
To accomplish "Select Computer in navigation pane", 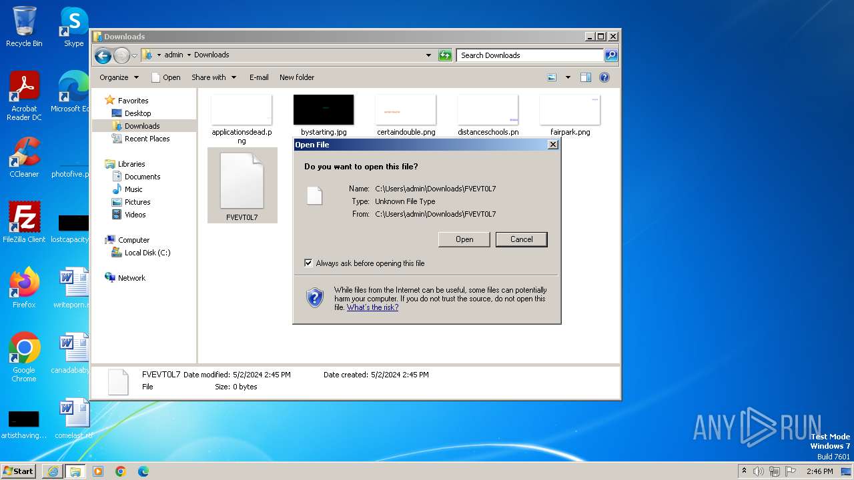I will coord(133,240).
